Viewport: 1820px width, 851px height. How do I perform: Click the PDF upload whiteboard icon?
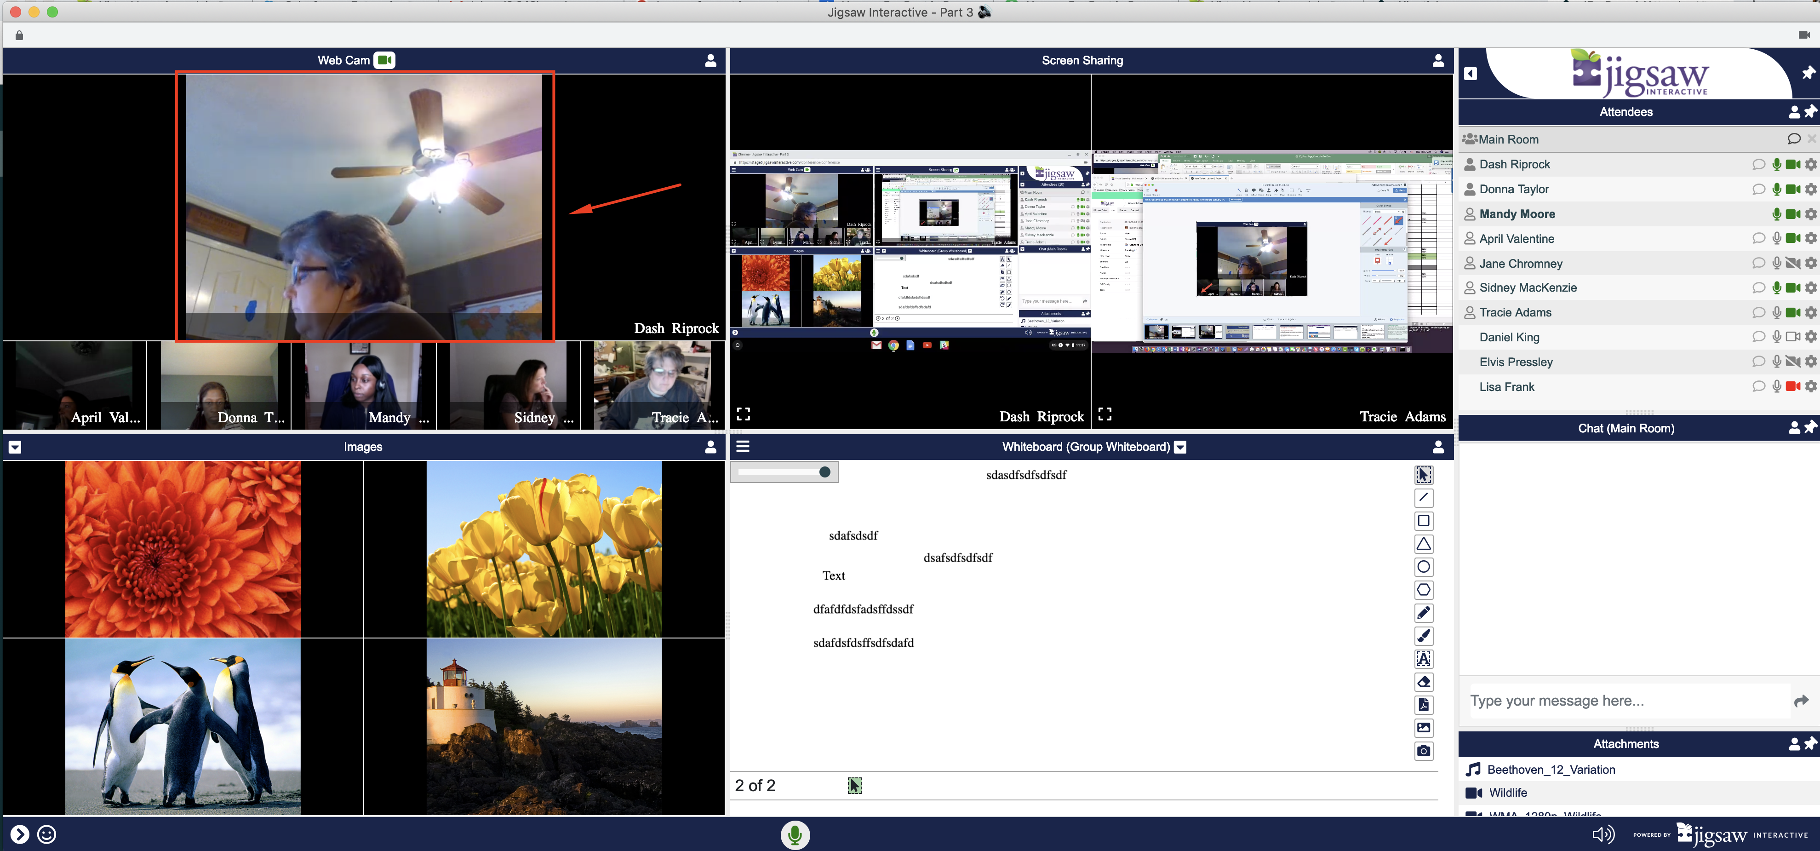[1423, 705]
